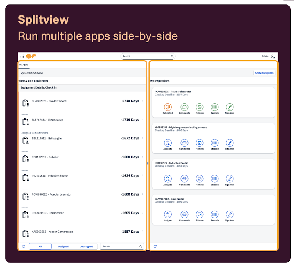
Task: Open Comments for POW898625 Powder deaerator
Action: click(x=184, y=107)
